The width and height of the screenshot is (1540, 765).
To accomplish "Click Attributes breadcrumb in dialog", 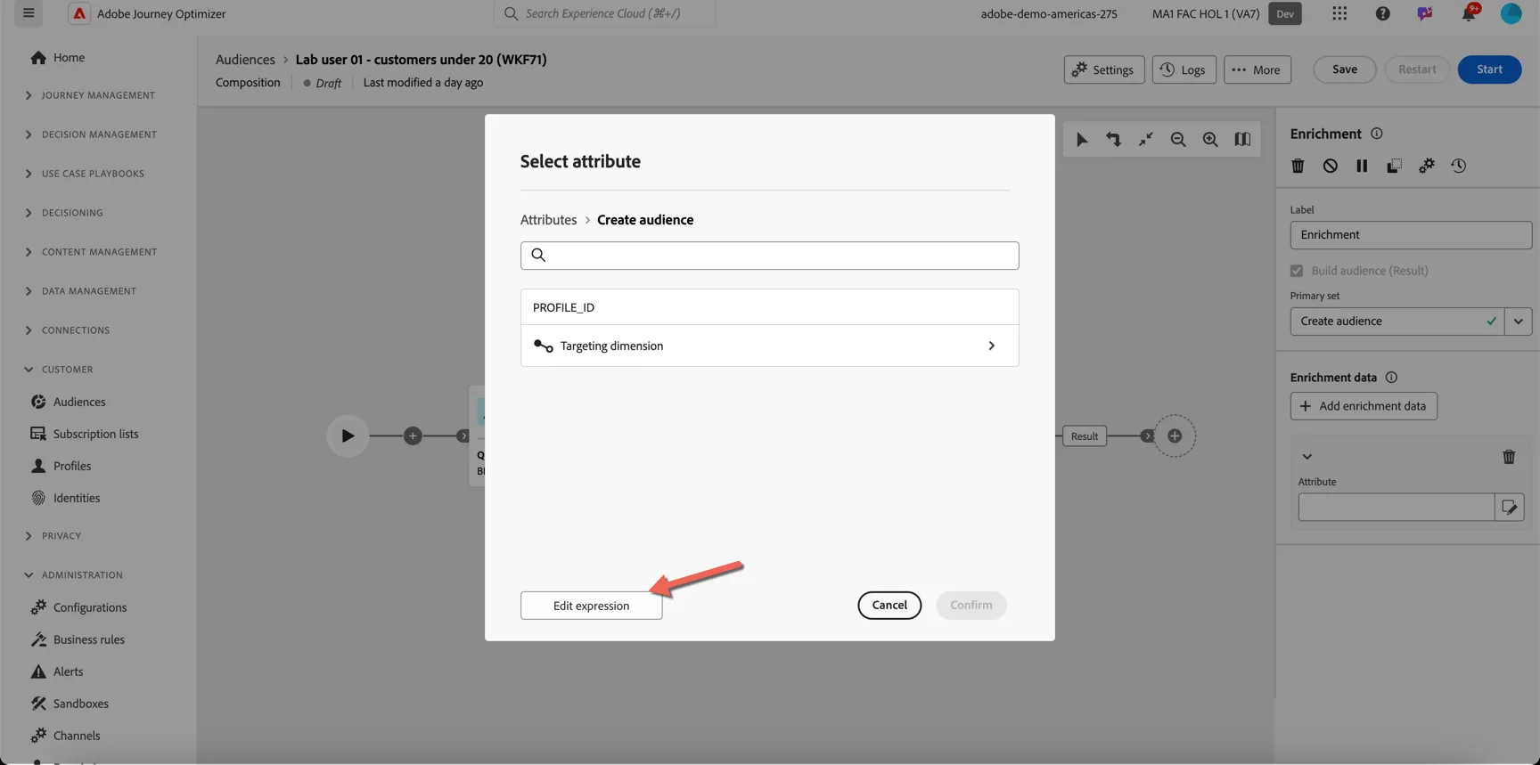I will [548, 220].
